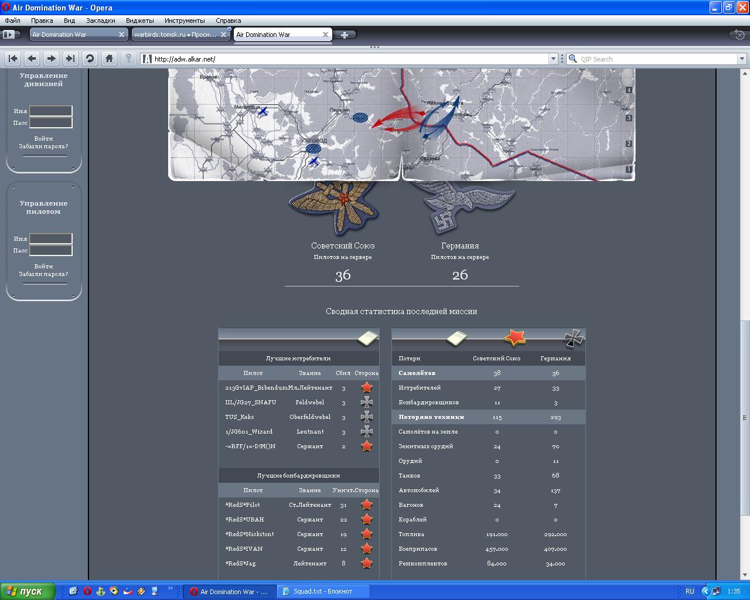
Task: Click the vertical page scrollbar thumb
Action: [745, 417]
